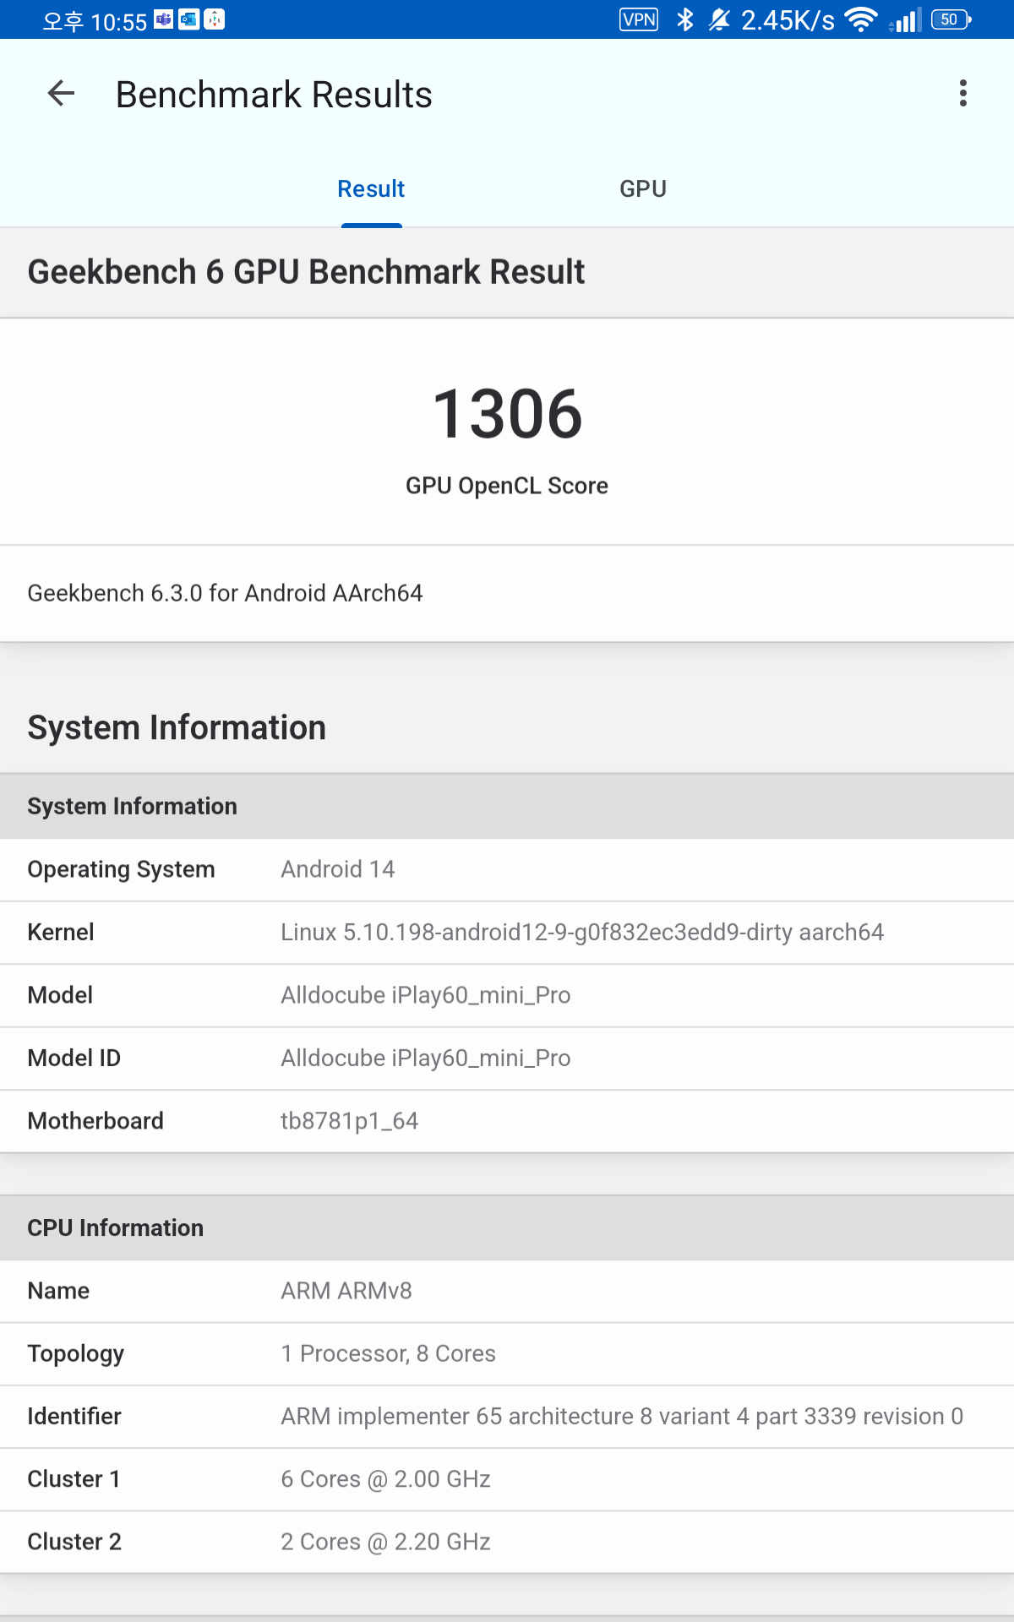The width and height of the screenshot is (1014, 1622).
Task: Select the Model row Alldocube iPlay60_mini_Pro value
Action: point(426,995)
